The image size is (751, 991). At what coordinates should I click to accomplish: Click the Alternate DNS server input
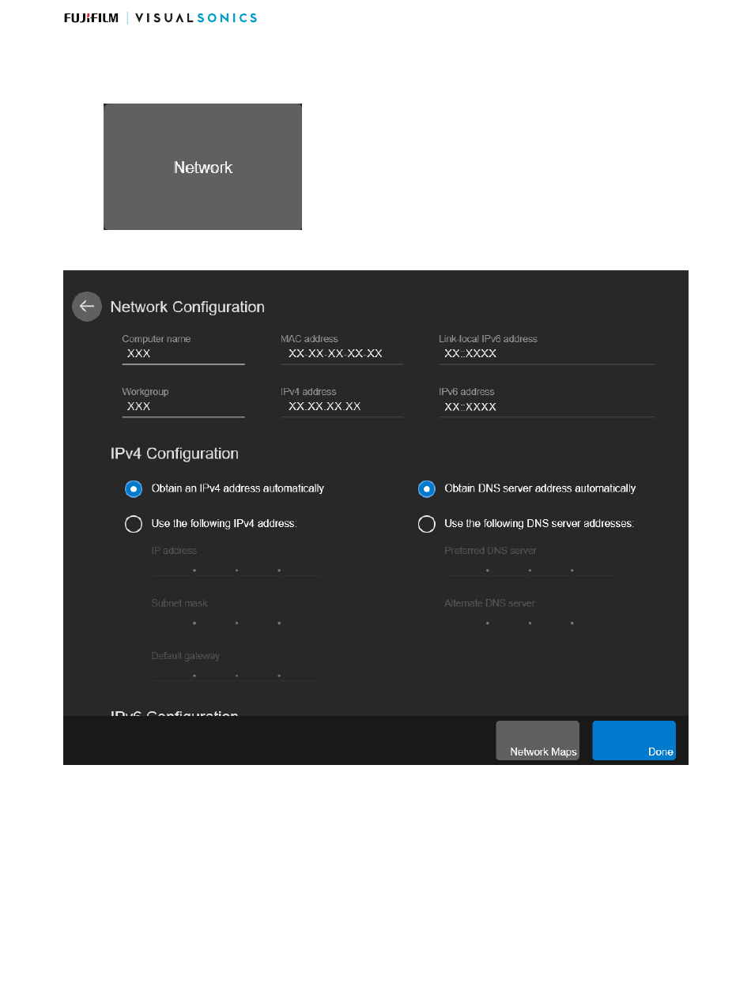pyautogui.click(x=528, y=621)
